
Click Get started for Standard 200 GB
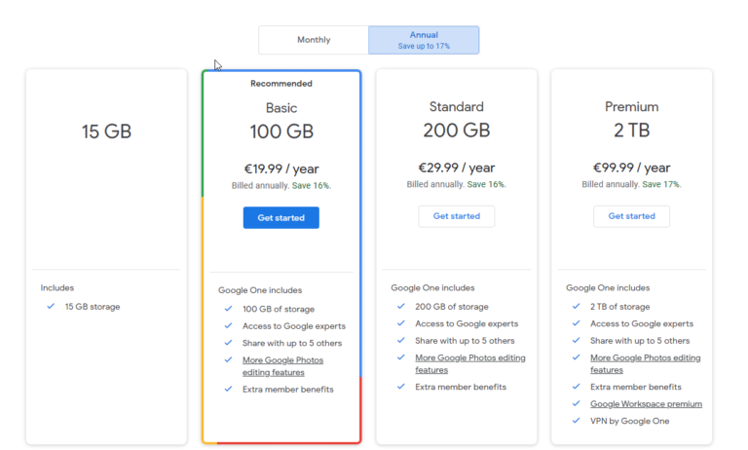pyautogui.click(x=456, y=216)
